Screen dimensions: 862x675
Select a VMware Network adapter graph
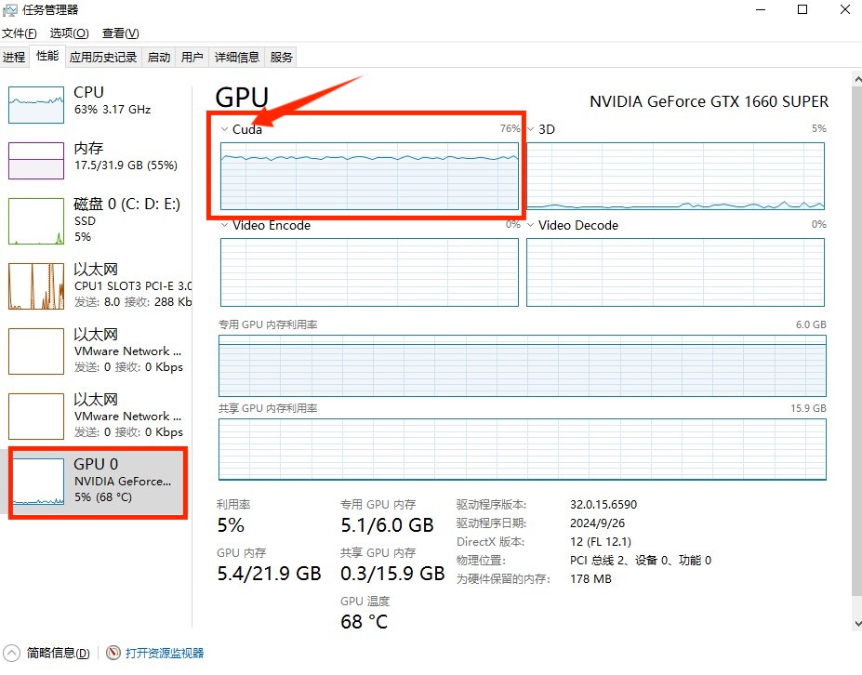point(35,351)
